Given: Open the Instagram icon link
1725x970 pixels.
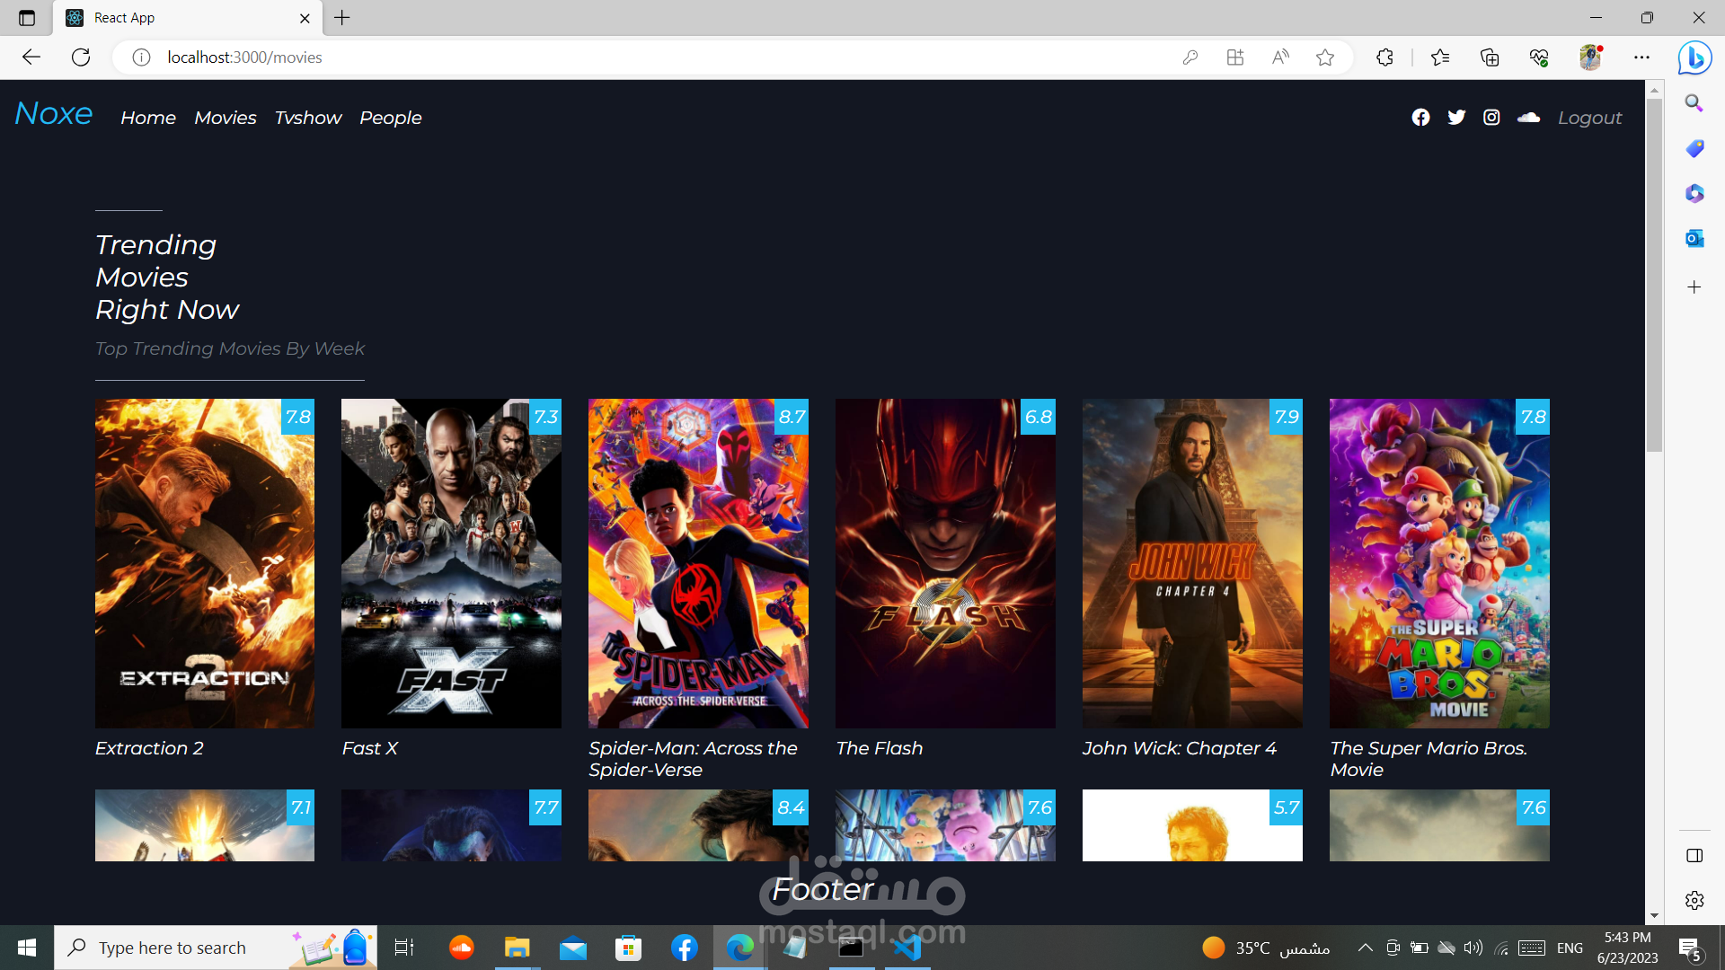Looking at the screenshot, I should click(x=1491, y=118).
